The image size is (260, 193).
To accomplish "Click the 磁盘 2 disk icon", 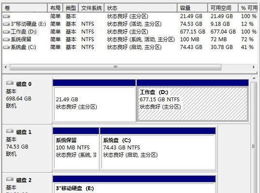I will pos(10,179).
